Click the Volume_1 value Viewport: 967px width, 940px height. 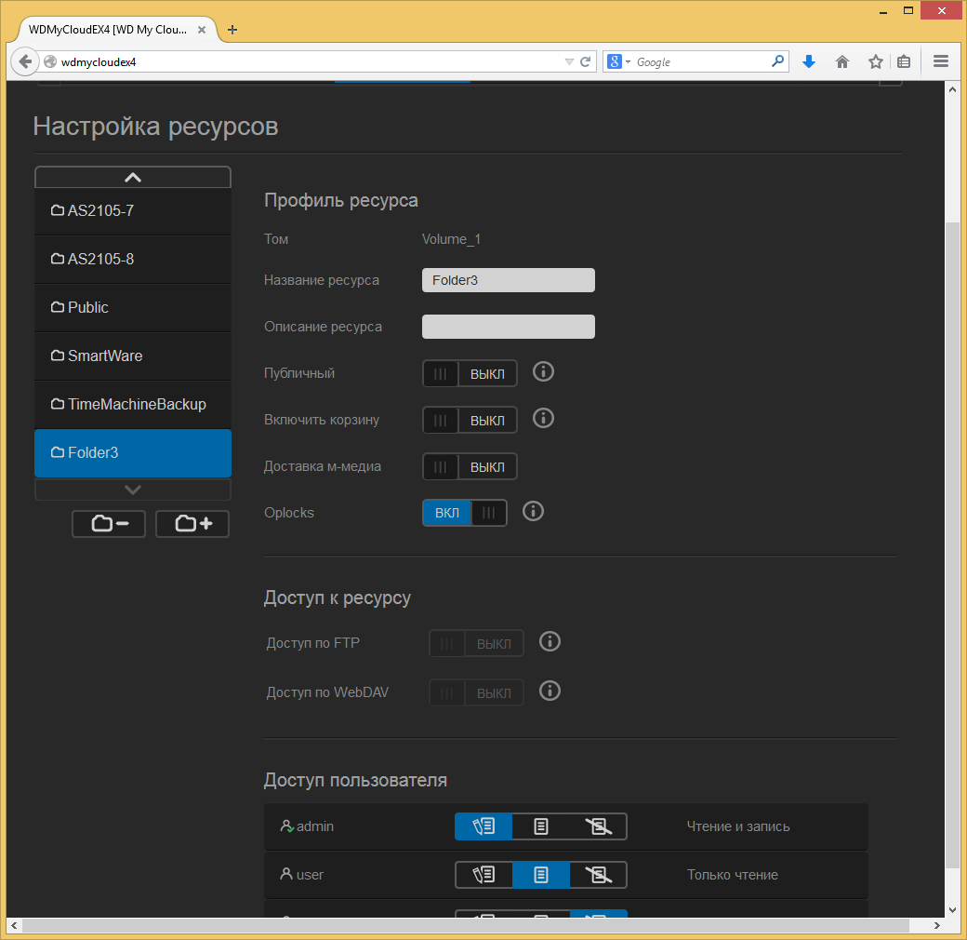(x=452, y=239)
